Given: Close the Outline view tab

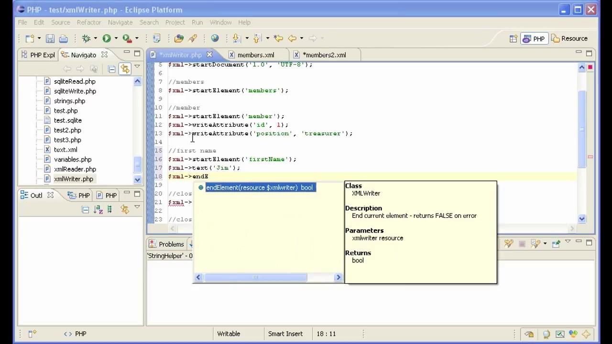Looking at the screenshot, I should 50,195.
